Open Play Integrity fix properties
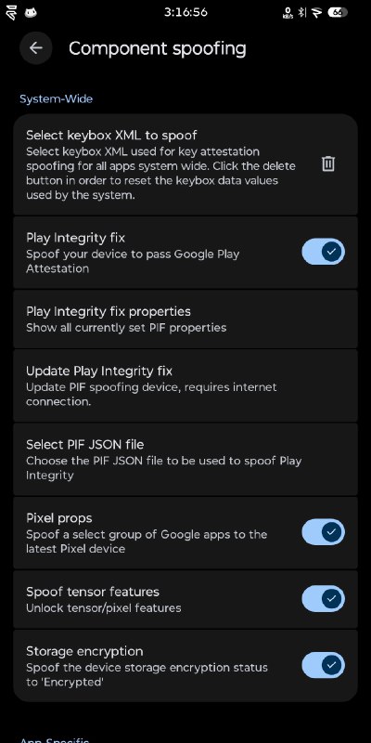This screenshot has width=371, height=743. pyautogui.click(x=185, y=319)
